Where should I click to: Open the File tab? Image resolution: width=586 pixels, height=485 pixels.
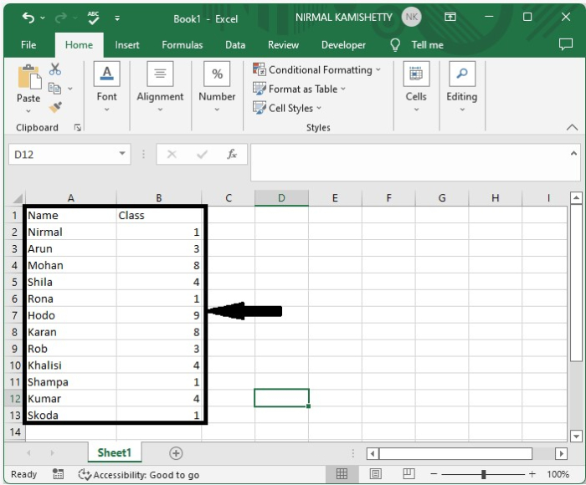(28, 45)
